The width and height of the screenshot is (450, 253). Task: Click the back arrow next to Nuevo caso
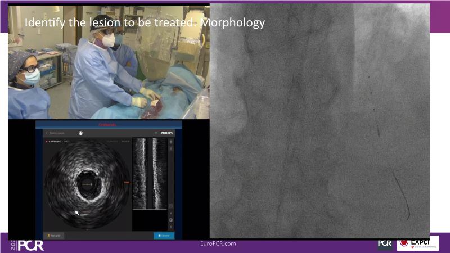[46, 133]
